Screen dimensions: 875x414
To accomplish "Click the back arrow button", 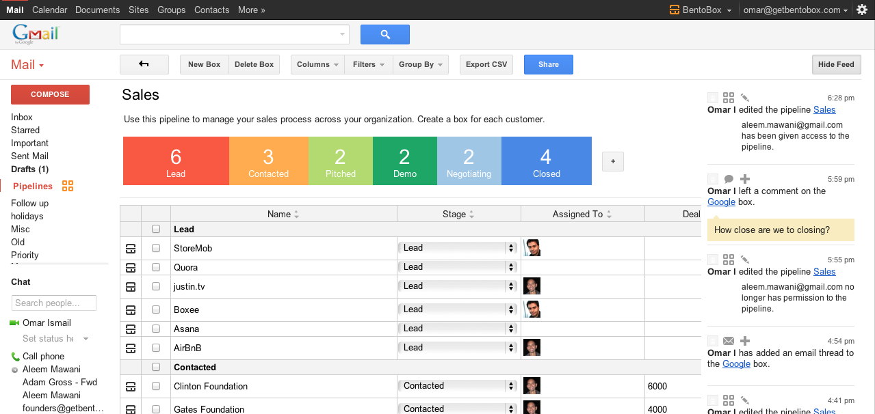I will click(x=144, y=64).
